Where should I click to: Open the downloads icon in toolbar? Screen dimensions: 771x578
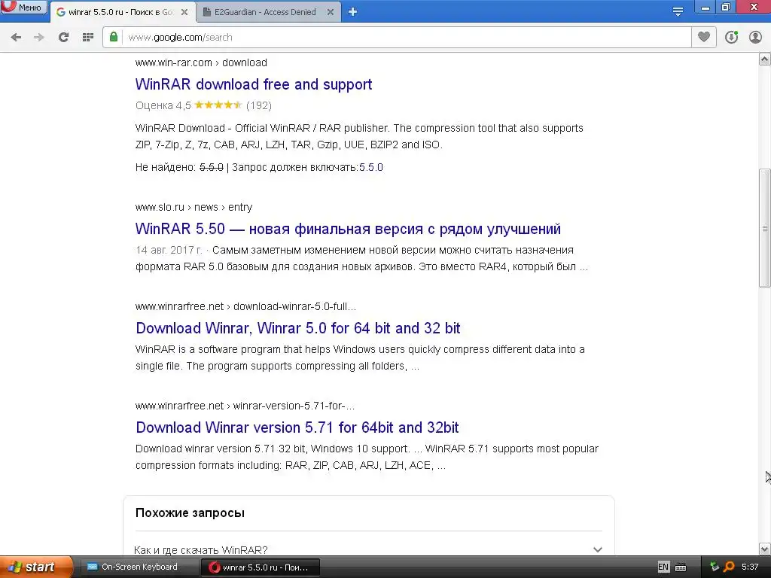731,37
